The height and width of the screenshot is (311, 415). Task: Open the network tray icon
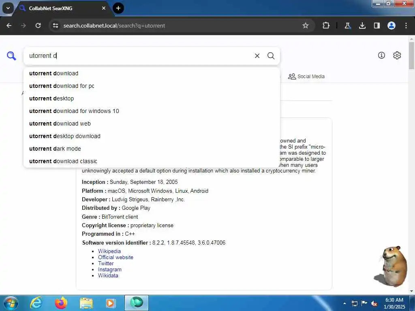(x=354, y=303)
